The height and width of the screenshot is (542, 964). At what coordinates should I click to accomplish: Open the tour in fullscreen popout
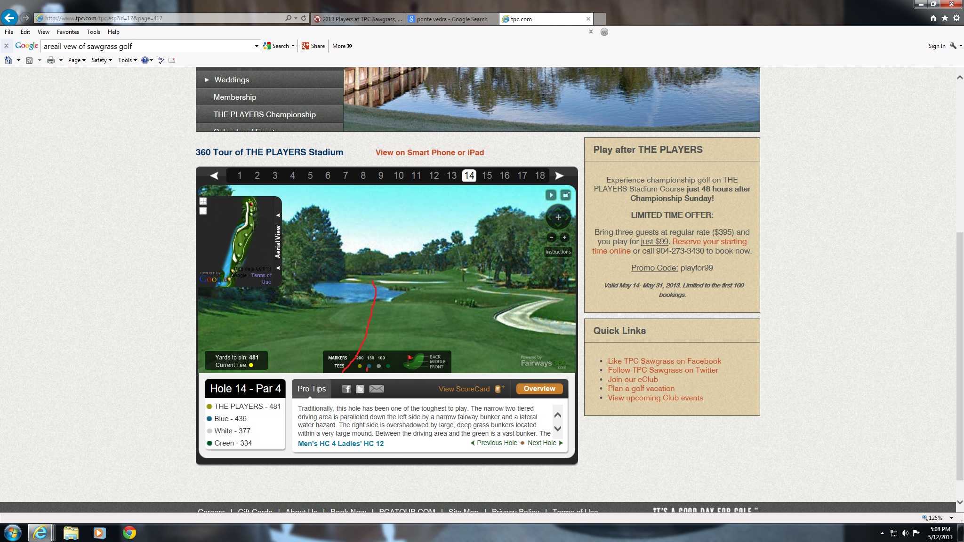coord(565,195)
